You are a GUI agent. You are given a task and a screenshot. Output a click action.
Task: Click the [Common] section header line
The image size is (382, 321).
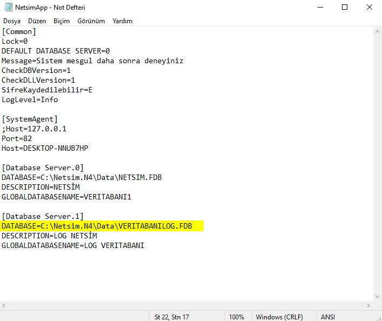[19, 32]
